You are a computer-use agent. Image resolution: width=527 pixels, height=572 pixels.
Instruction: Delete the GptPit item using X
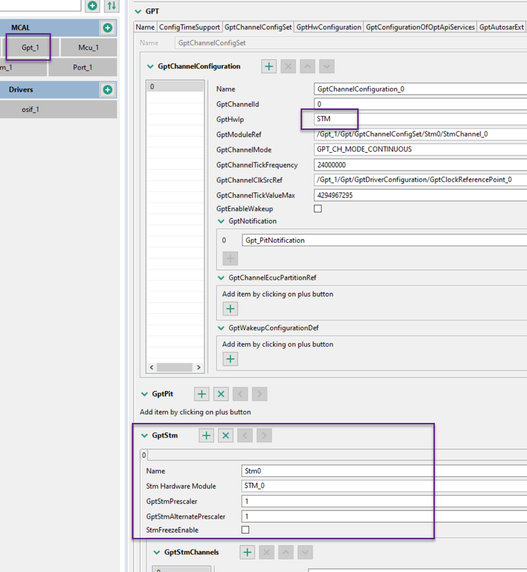click(221, 394)
